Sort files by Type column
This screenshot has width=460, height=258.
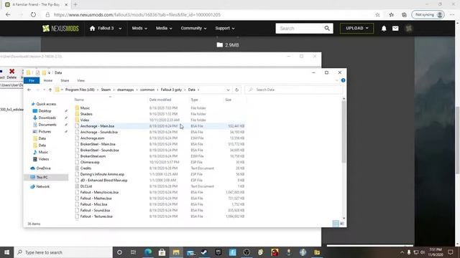tap(195, 100)
